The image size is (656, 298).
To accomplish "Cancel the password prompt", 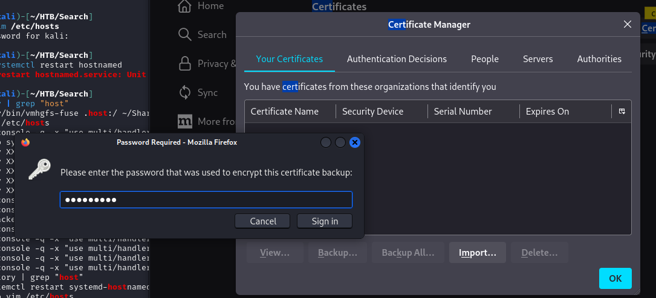I will pyautogui.click(x=263, y=221).
